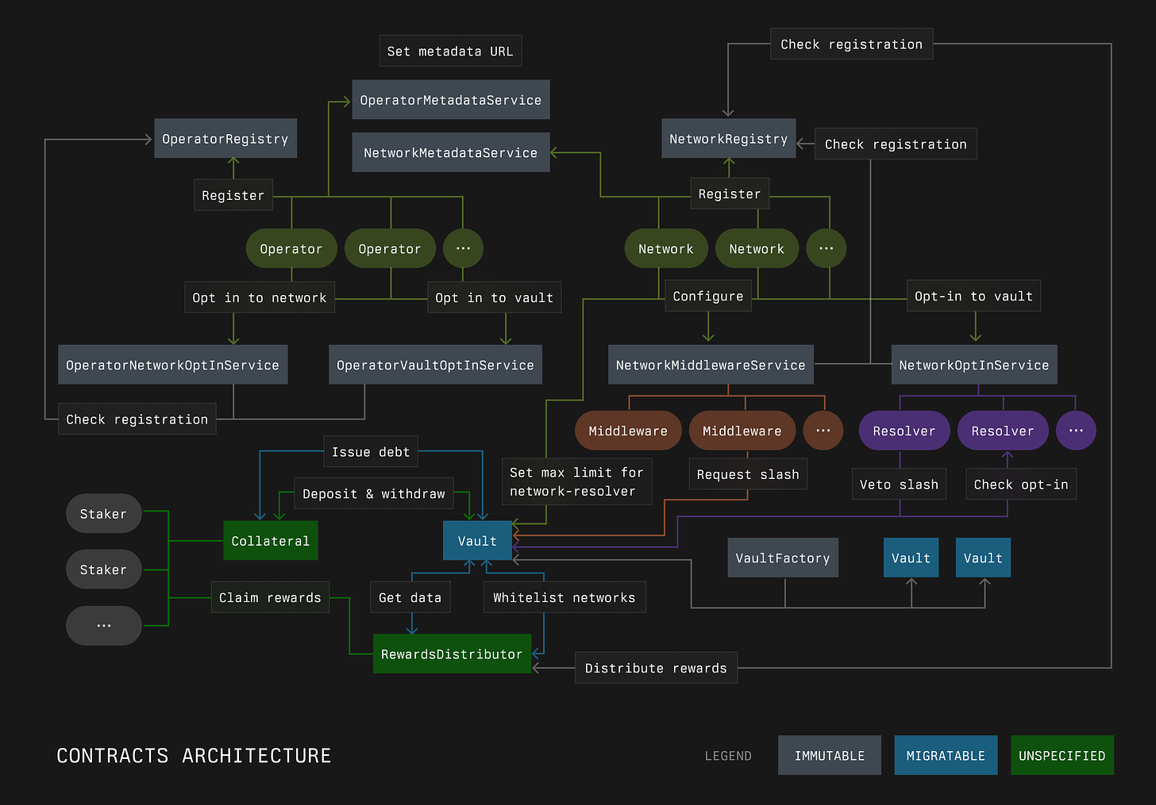The image size is (1156, 805).
Task: Click Register label below NetworkRegistry
Action: 730,194
